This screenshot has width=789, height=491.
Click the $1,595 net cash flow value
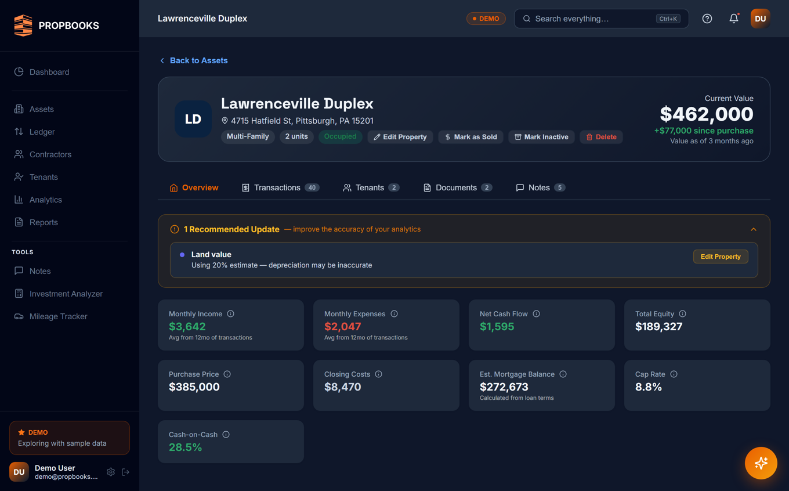pos(497,327)
